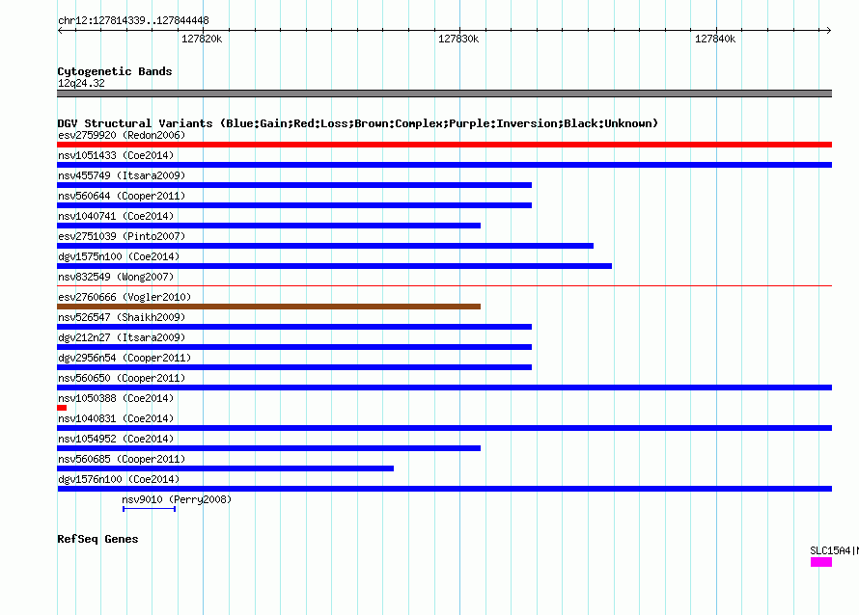This screenshot has height=615, width=859.
Task: Click the nsv9010 (Perry2008) label
Action: click(177, 499)
